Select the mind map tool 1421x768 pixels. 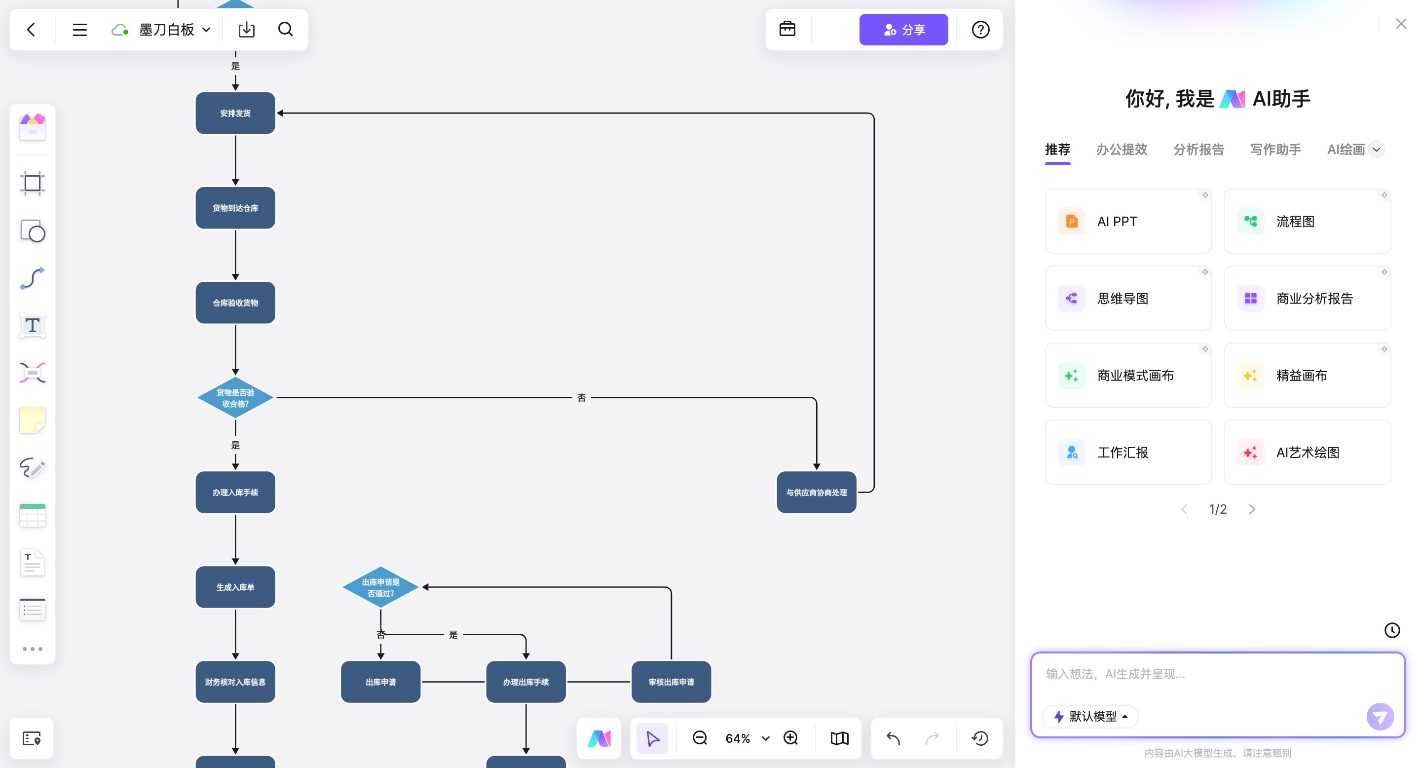tap(32, 373)
